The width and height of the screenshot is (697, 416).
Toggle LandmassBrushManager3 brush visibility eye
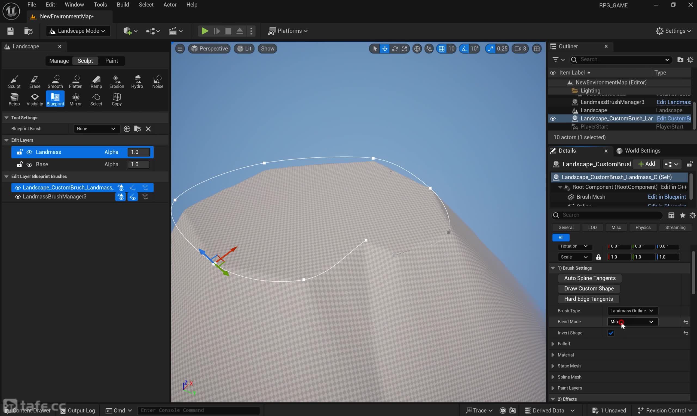click(18, 197)
